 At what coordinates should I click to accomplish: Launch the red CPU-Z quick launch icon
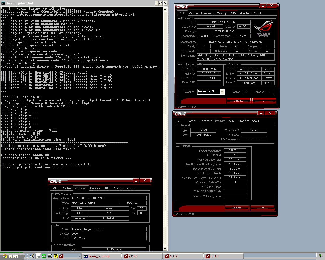61,256
